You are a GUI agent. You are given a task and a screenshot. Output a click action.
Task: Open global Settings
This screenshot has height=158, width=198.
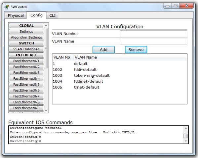point(26,32)
